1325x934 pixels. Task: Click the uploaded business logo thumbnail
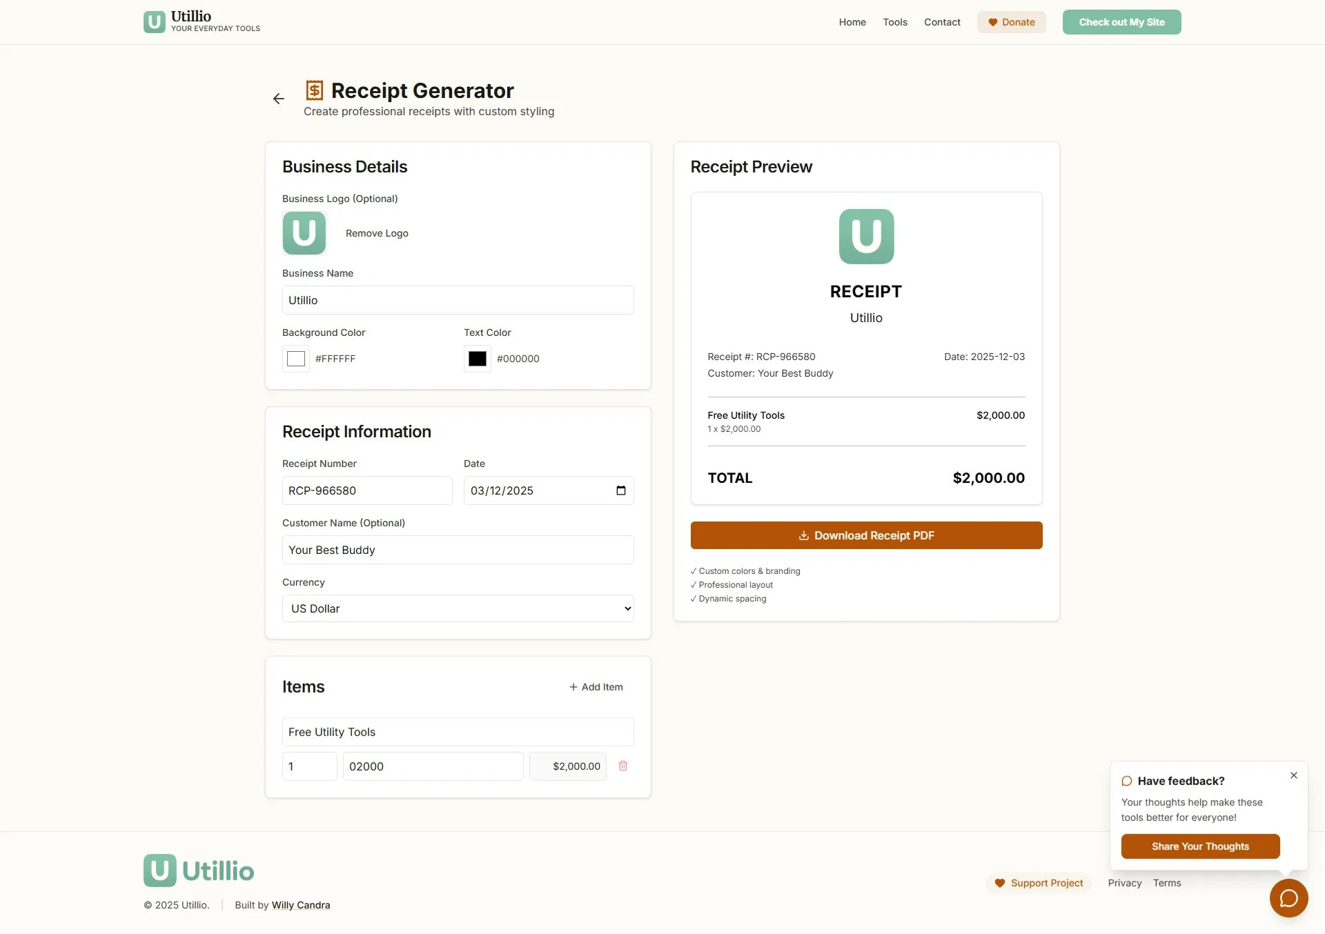[x=304, y=233]
